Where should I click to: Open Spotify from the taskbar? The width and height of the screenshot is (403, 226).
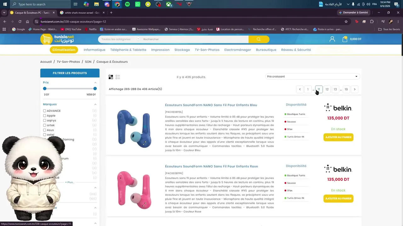(127, 4)
